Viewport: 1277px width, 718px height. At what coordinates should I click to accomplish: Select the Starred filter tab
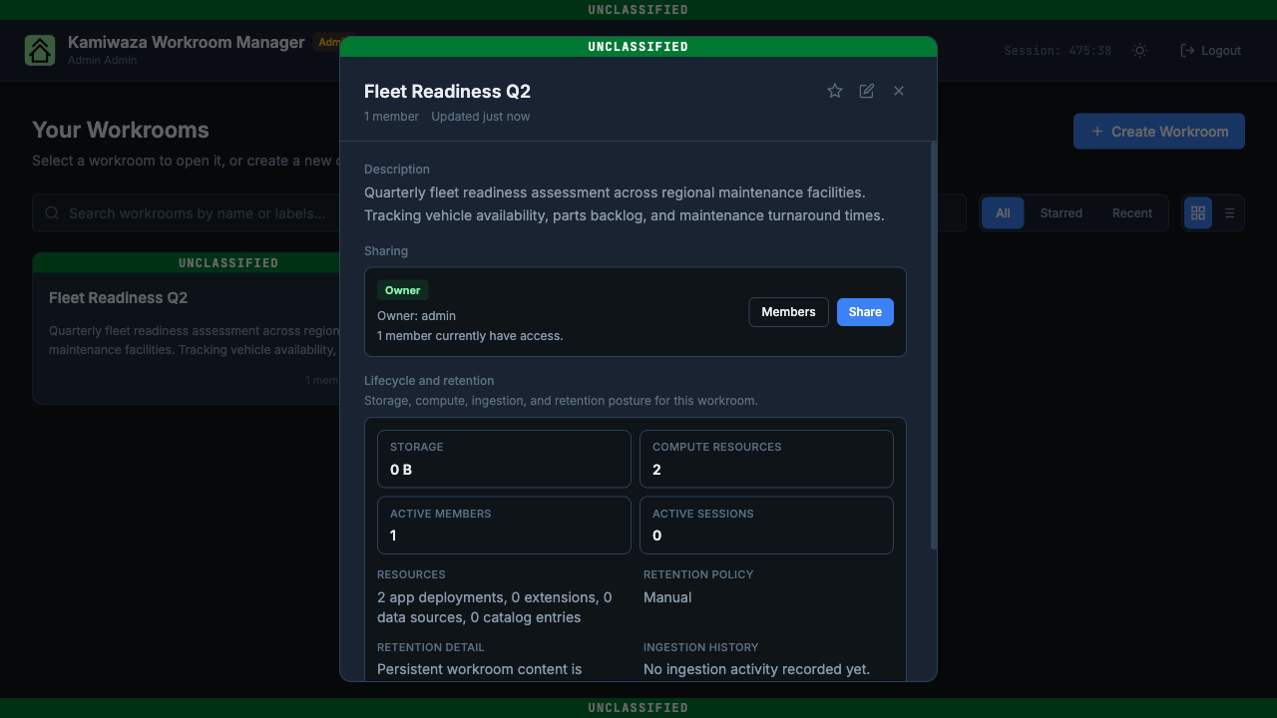pos(1062,213)
